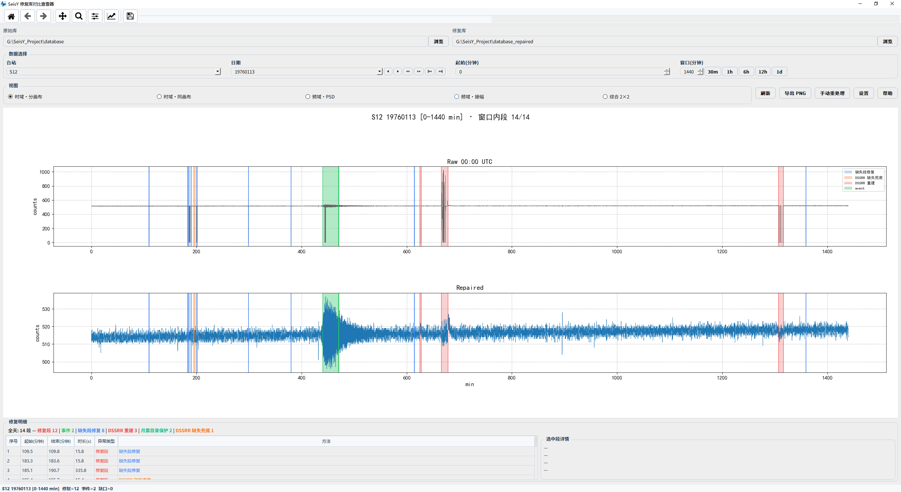Jump forward with double right arrows button
The height and width of the screenshot is (492, 901).
coord(419,71)
